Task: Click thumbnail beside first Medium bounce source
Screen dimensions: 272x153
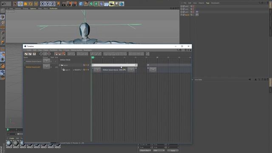Action: [46, 61]
